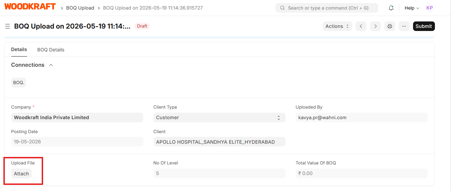Click the search magnifier icon
This screenshot has height=191, width=451.
(x=282, y=8)
